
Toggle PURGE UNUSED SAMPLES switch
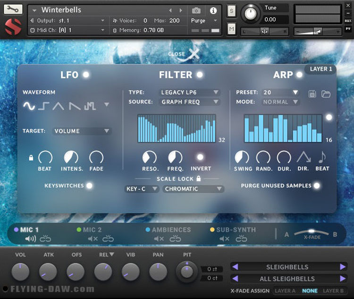317,186
